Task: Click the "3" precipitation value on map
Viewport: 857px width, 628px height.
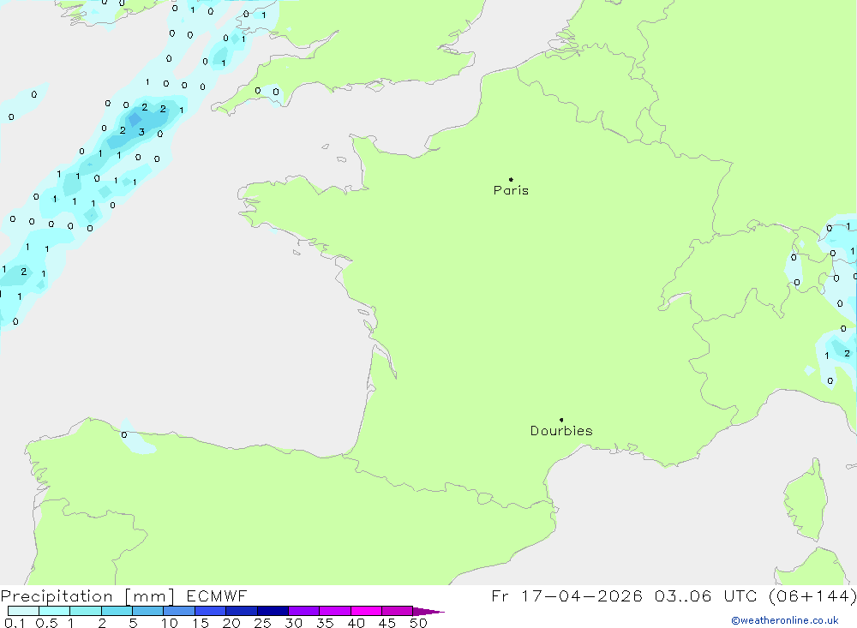Action: [x=141, y=132]
